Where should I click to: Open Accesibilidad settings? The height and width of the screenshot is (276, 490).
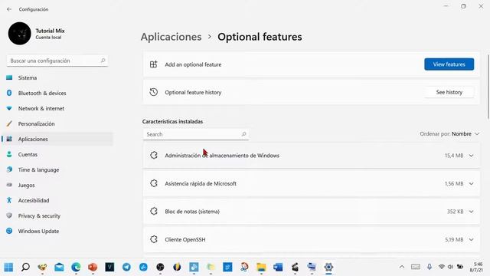[x=57, y=200]
